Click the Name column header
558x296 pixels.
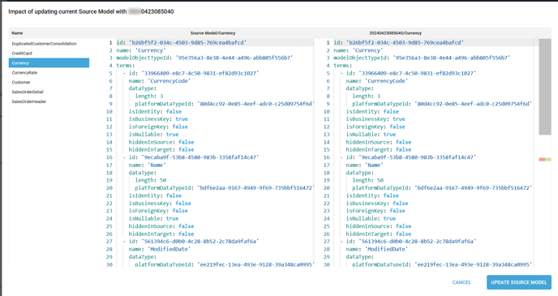point(17,33)
